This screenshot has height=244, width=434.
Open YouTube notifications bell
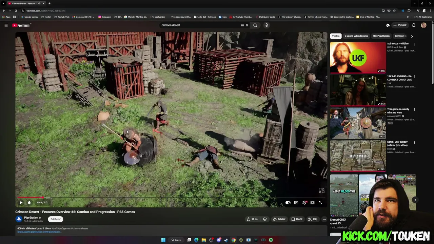click(x=414, y=25)
